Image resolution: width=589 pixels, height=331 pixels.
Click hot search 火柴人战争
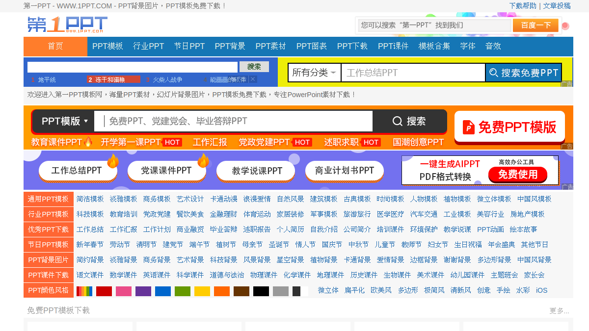click(167, 79)
